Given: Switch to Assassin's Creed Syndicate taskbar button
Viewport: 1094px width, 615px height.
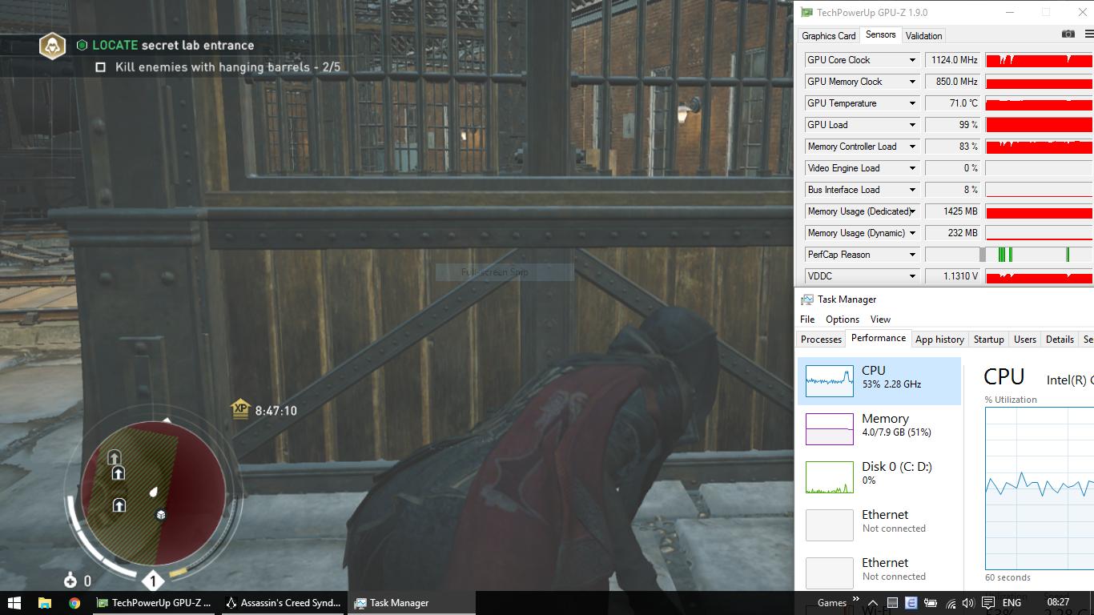Looking at the screenshot, I should 283,603.
